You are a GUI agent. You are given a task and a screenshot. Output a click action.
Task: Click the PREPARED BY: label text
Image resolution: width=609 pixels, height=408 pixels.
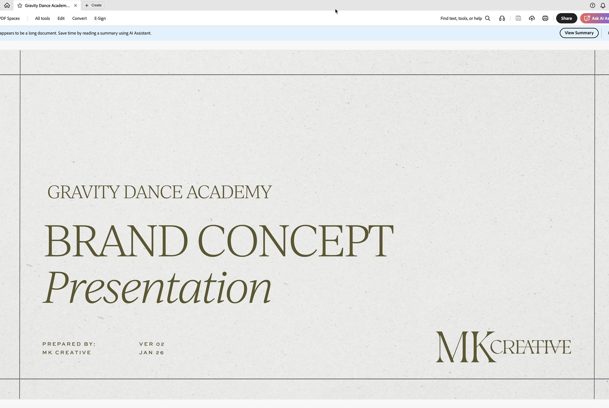pos(69,344)
